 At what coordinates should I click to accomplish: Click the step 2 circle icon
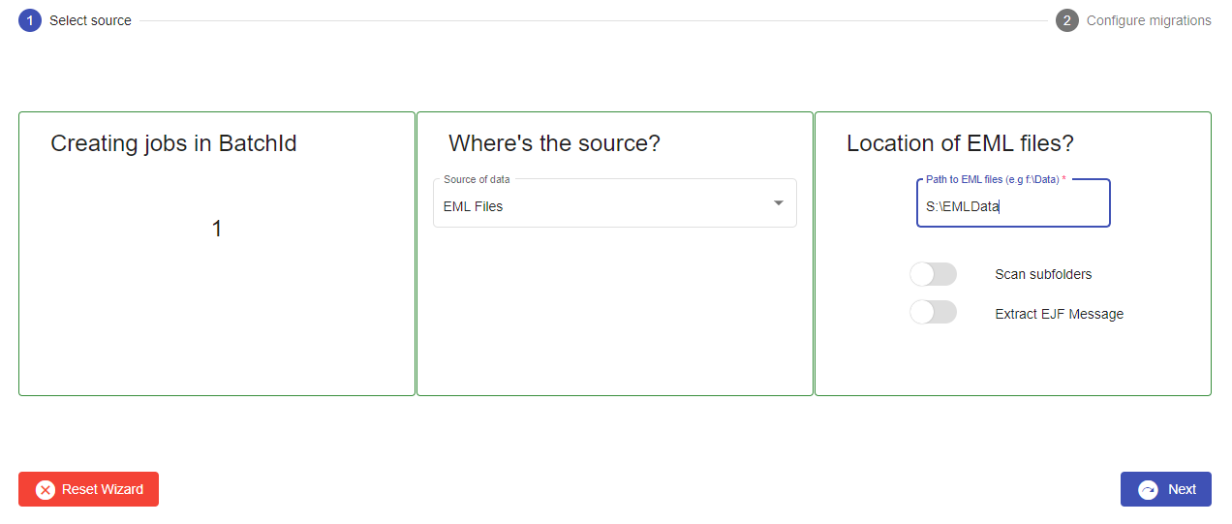point(1066,20)
